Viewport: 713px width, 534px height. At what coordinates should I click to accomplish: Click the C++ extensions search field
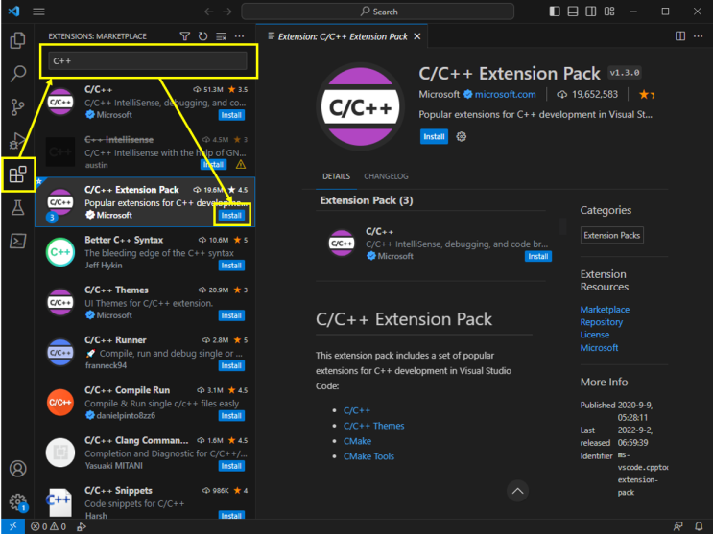[148, 61]
